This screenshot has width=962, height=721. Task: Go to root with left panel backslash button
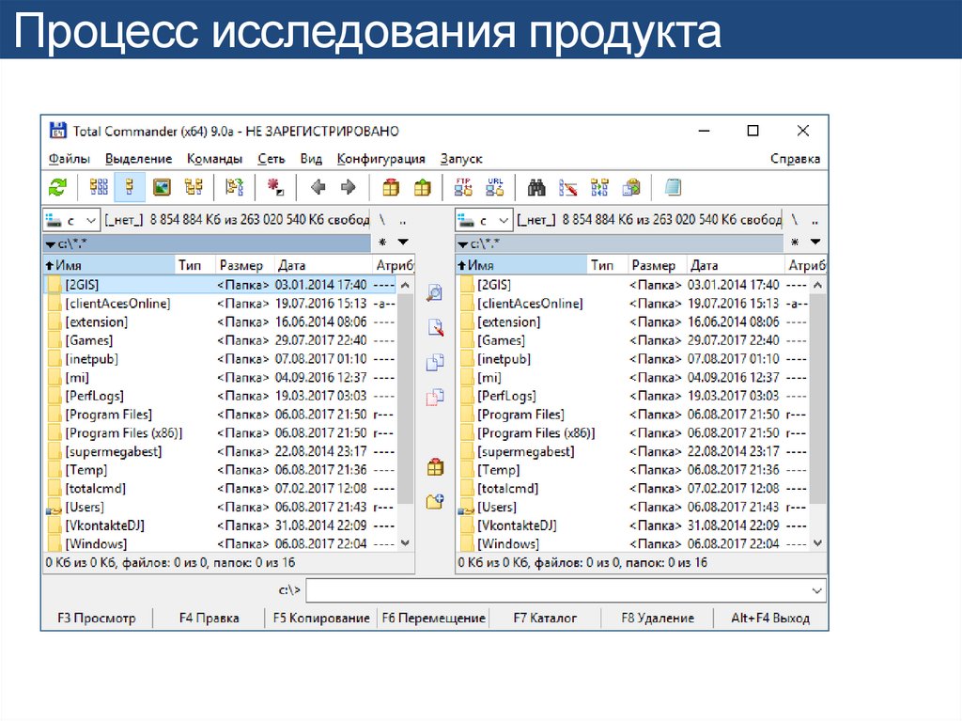[382, 220]
